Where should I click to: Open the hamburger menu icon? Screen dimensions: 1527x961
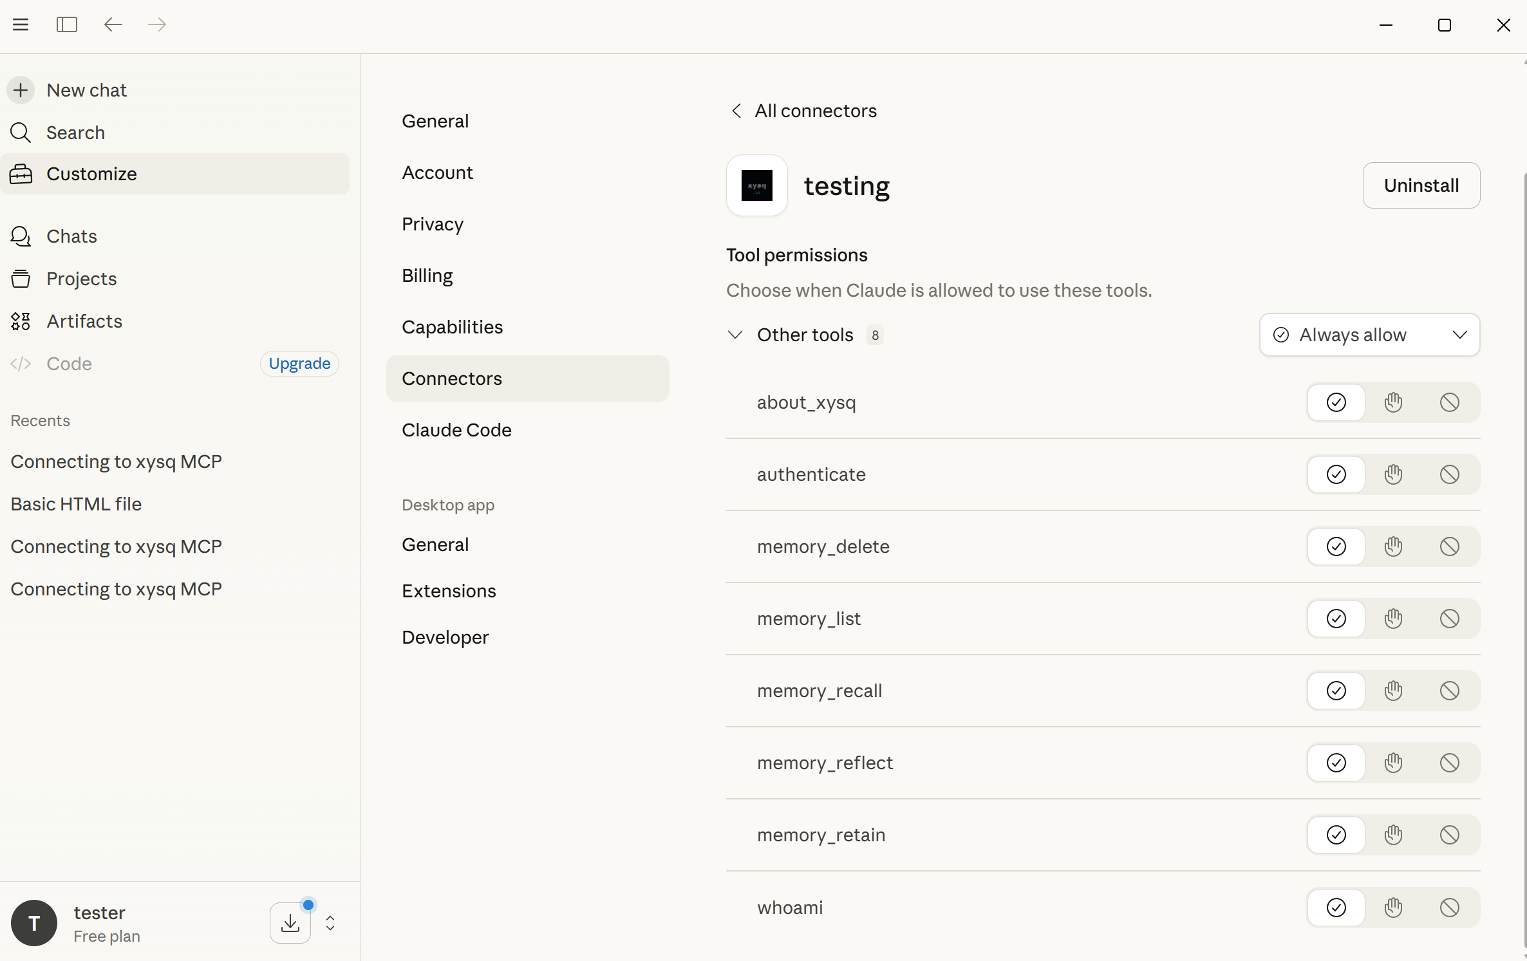21,24
